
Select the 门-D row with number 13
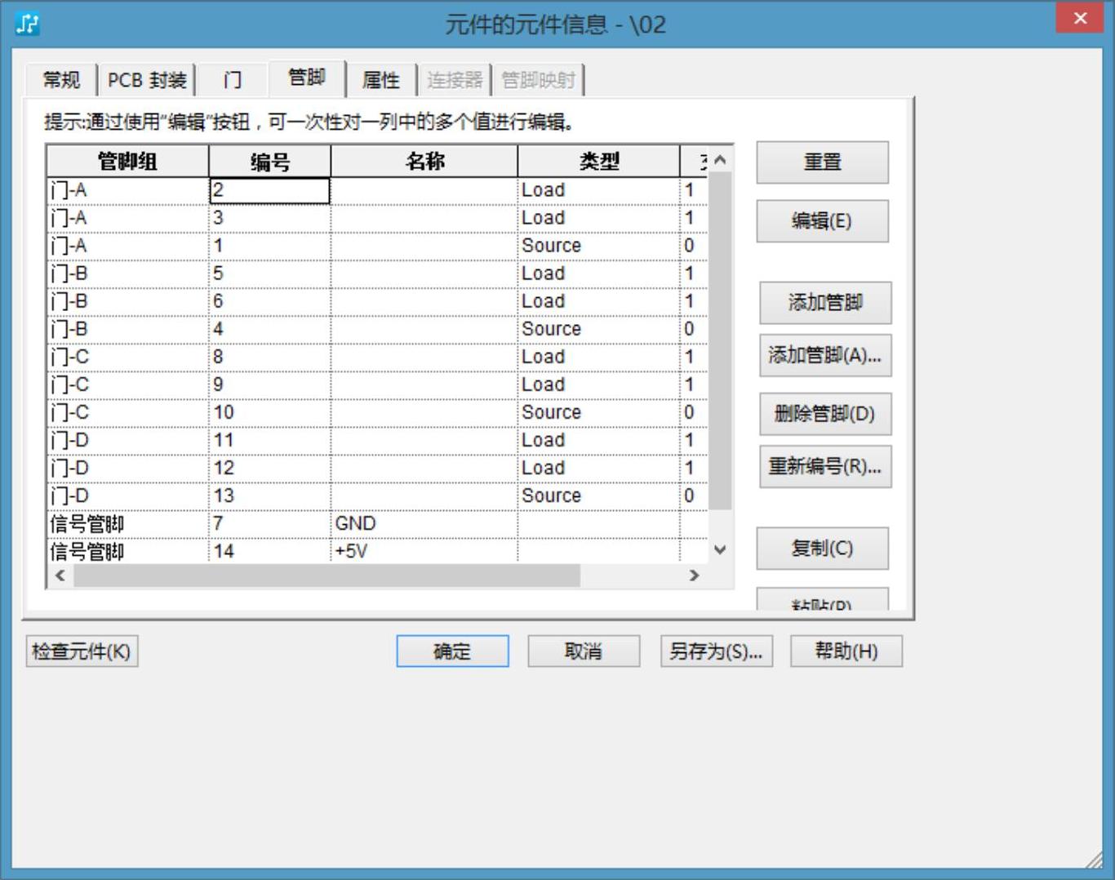point(377,496)
